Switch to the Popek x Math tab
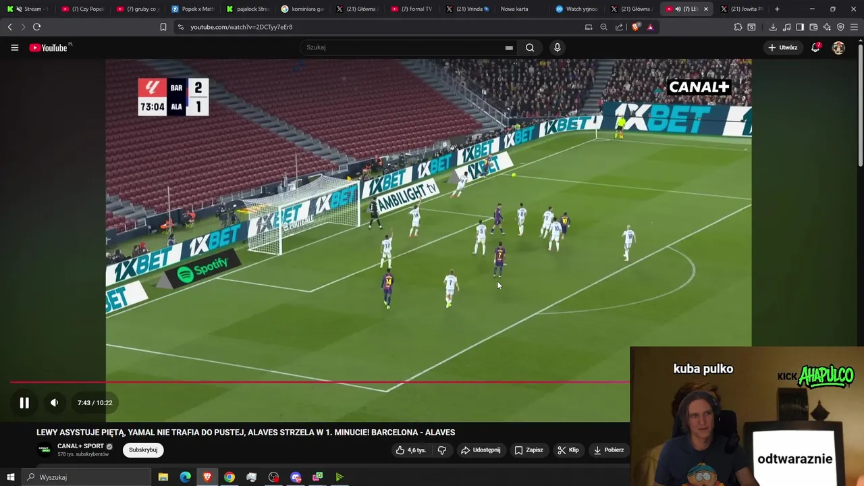This screenshot has height=486, width=864. point(192,9)
